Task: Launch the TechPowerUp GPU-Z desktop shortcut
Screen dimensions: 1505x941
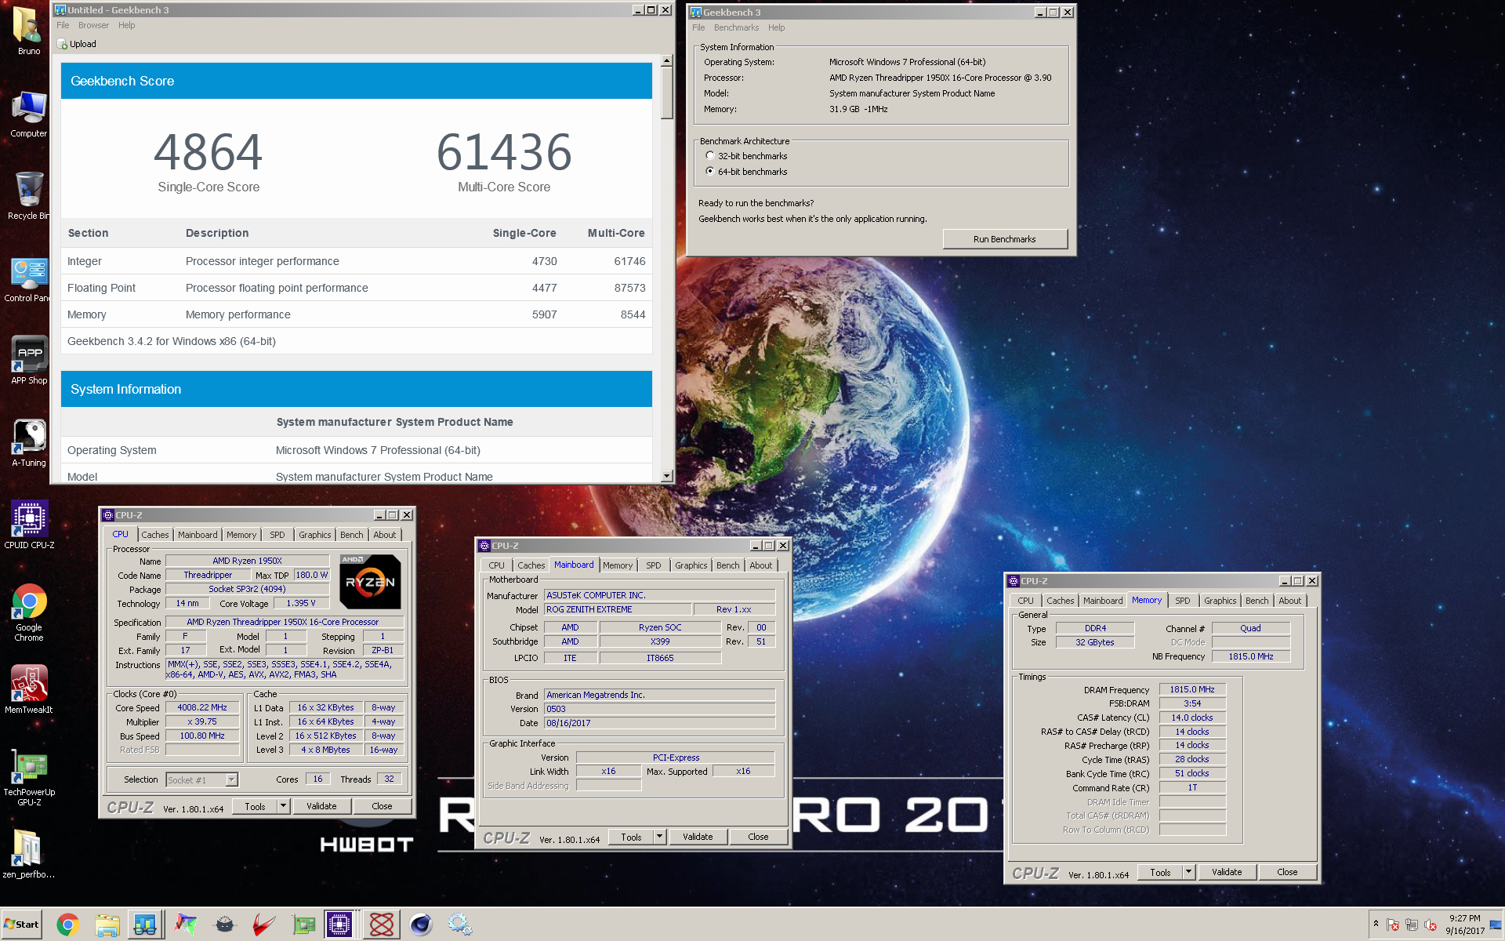Action: pyautogui.click(x=28, y=777)
